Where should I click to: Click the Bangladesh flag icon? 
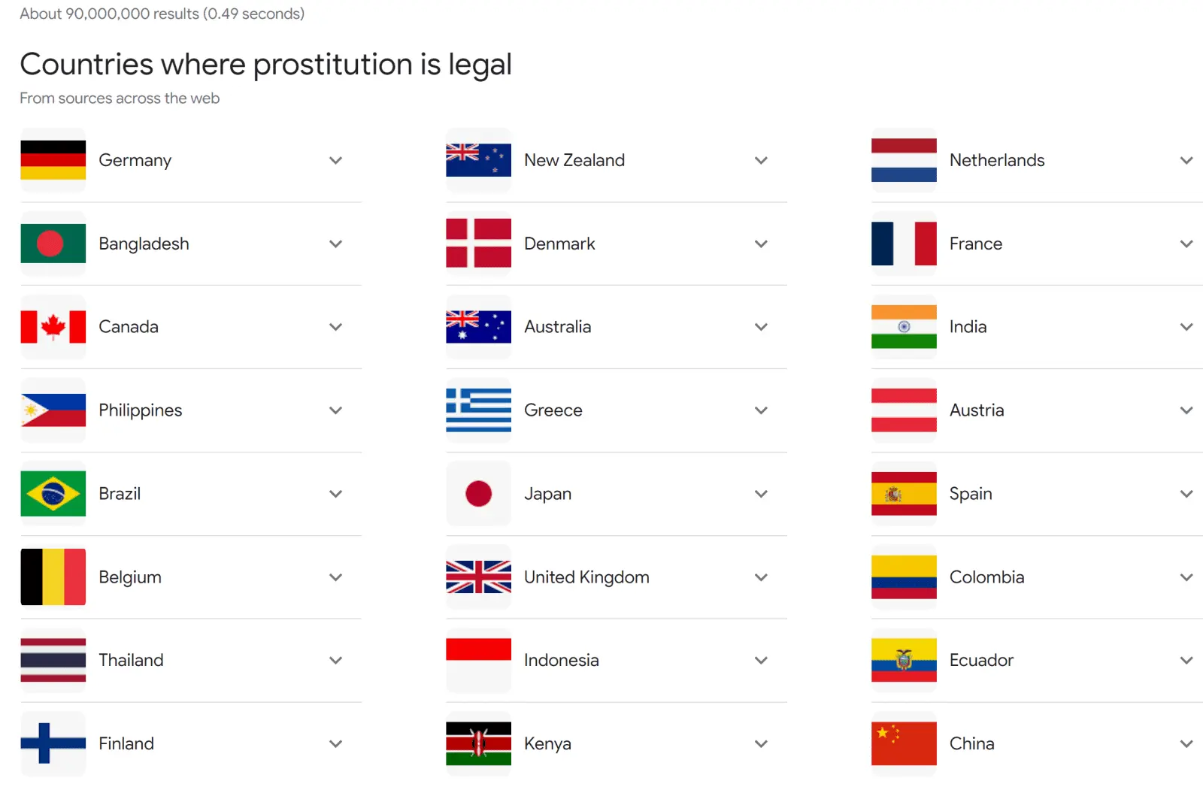(53, 244)
